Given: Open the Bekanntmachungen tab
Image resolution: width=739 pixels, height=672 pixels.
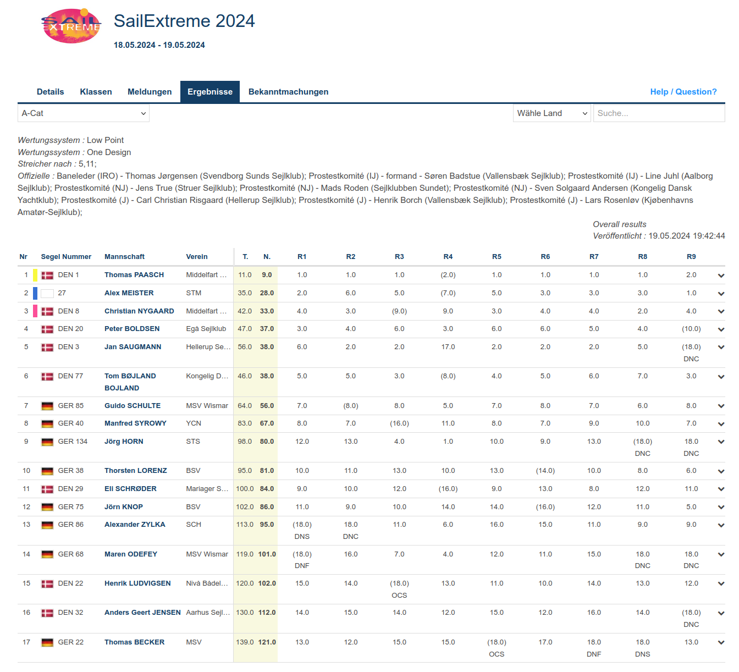Looking at the screenshot, I should point(288,92).
